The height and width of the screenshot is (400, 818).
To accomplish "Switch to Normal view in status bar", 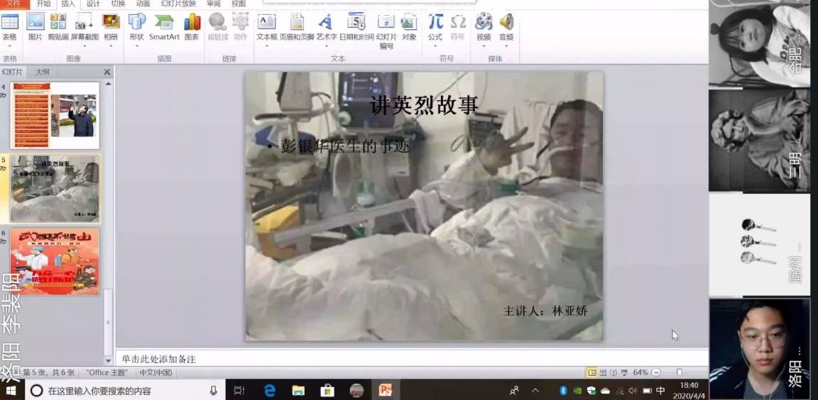I will 591,372.
